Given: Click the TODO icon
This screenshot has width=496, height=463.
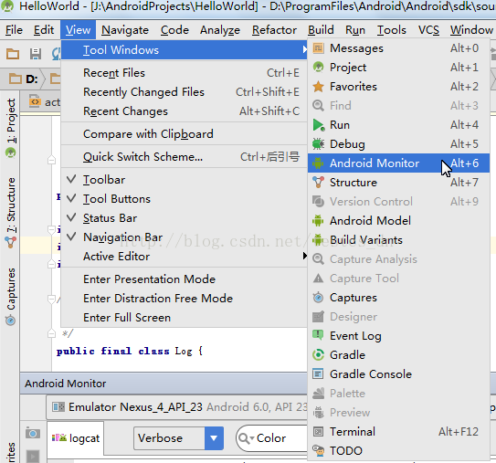Looking at the screenshot, I should click(x=318, y=450).
